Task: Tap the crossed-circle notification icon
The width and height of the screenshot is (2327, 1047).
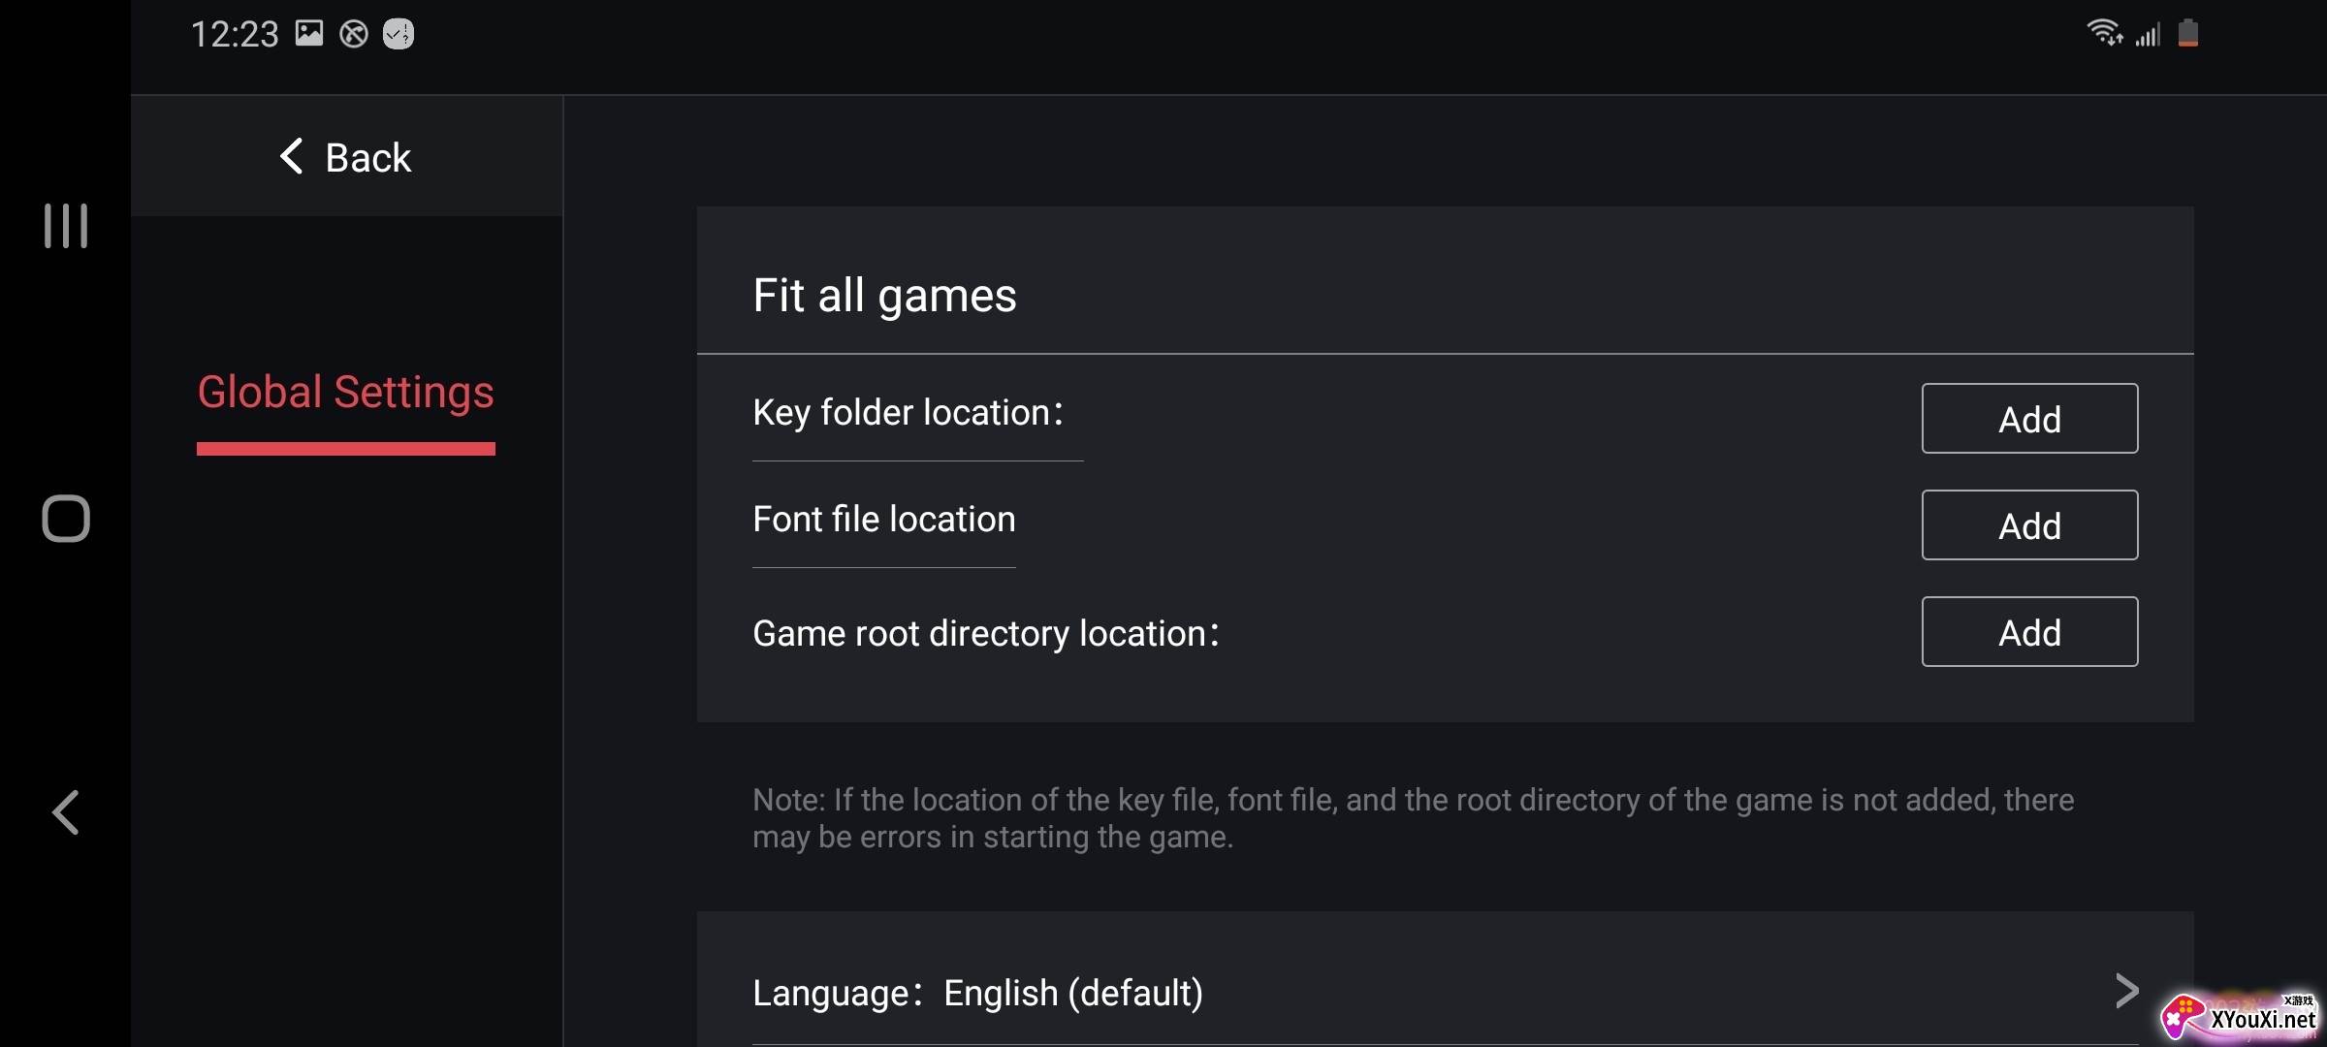Action: click(354, 35)
